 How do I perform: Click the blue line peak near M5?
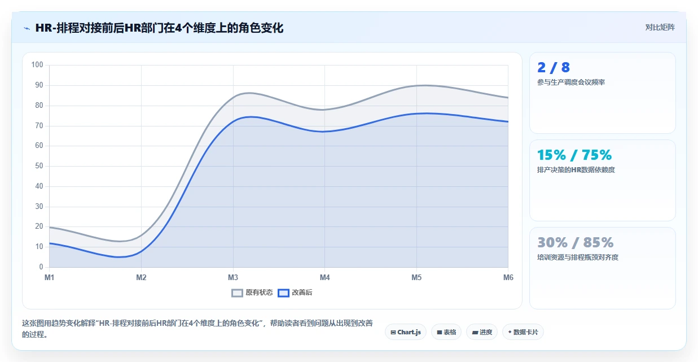[426, 114]
